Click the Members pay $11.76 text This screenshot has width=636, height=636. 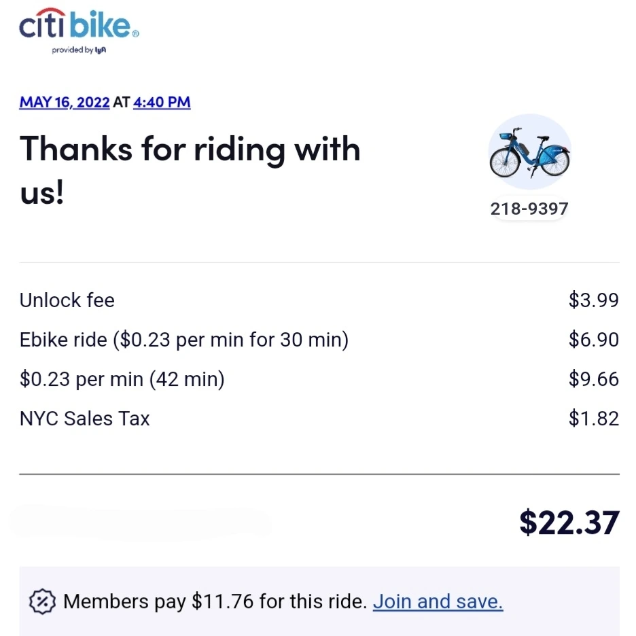215,601
